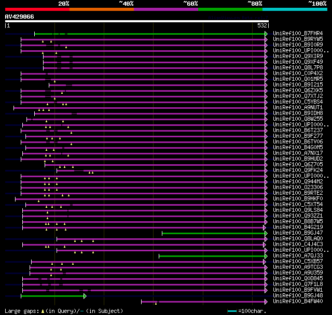This screenshot has height=315, width=332.
Task: Click the UniRef100_Q8LAQ0 hit name
Action: tap(298, 239)
